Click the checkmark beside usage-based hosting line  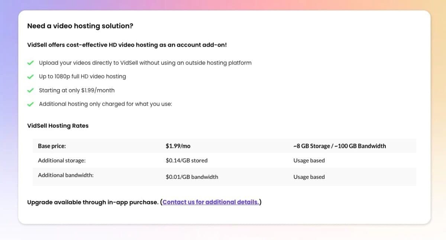(31, 103)
